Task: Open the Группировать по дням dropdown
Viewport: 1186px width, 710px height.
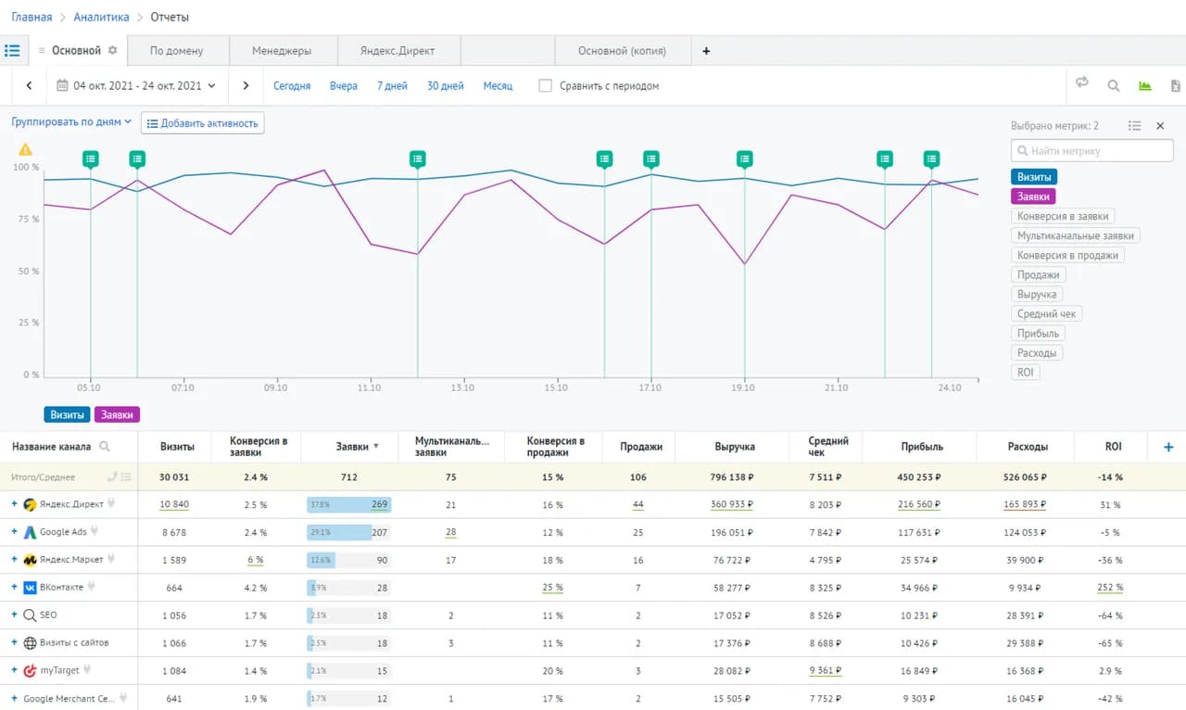Action: click(x=71, y=121)
